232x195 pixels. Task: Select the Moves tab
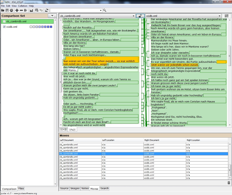tap(94, 189)
